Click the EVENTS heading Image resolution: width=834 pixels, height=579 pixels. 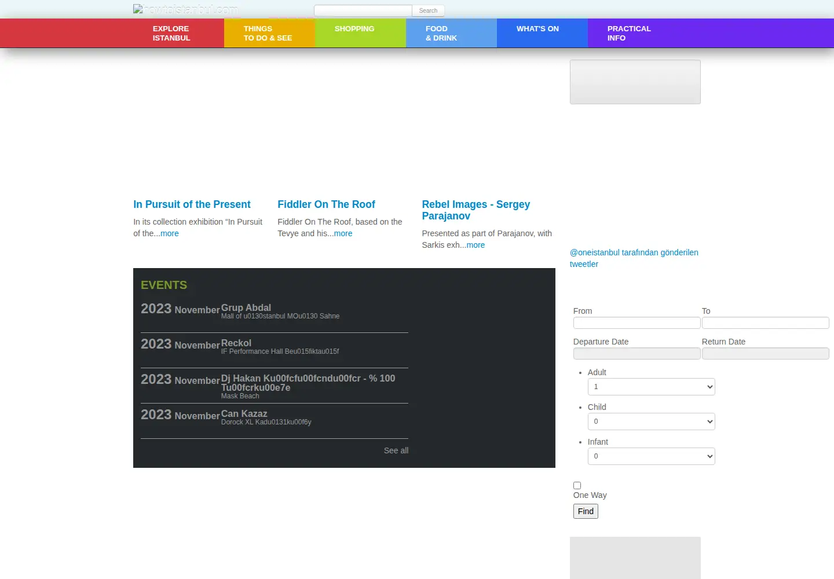pyautogui.click(x=164, y=285)
